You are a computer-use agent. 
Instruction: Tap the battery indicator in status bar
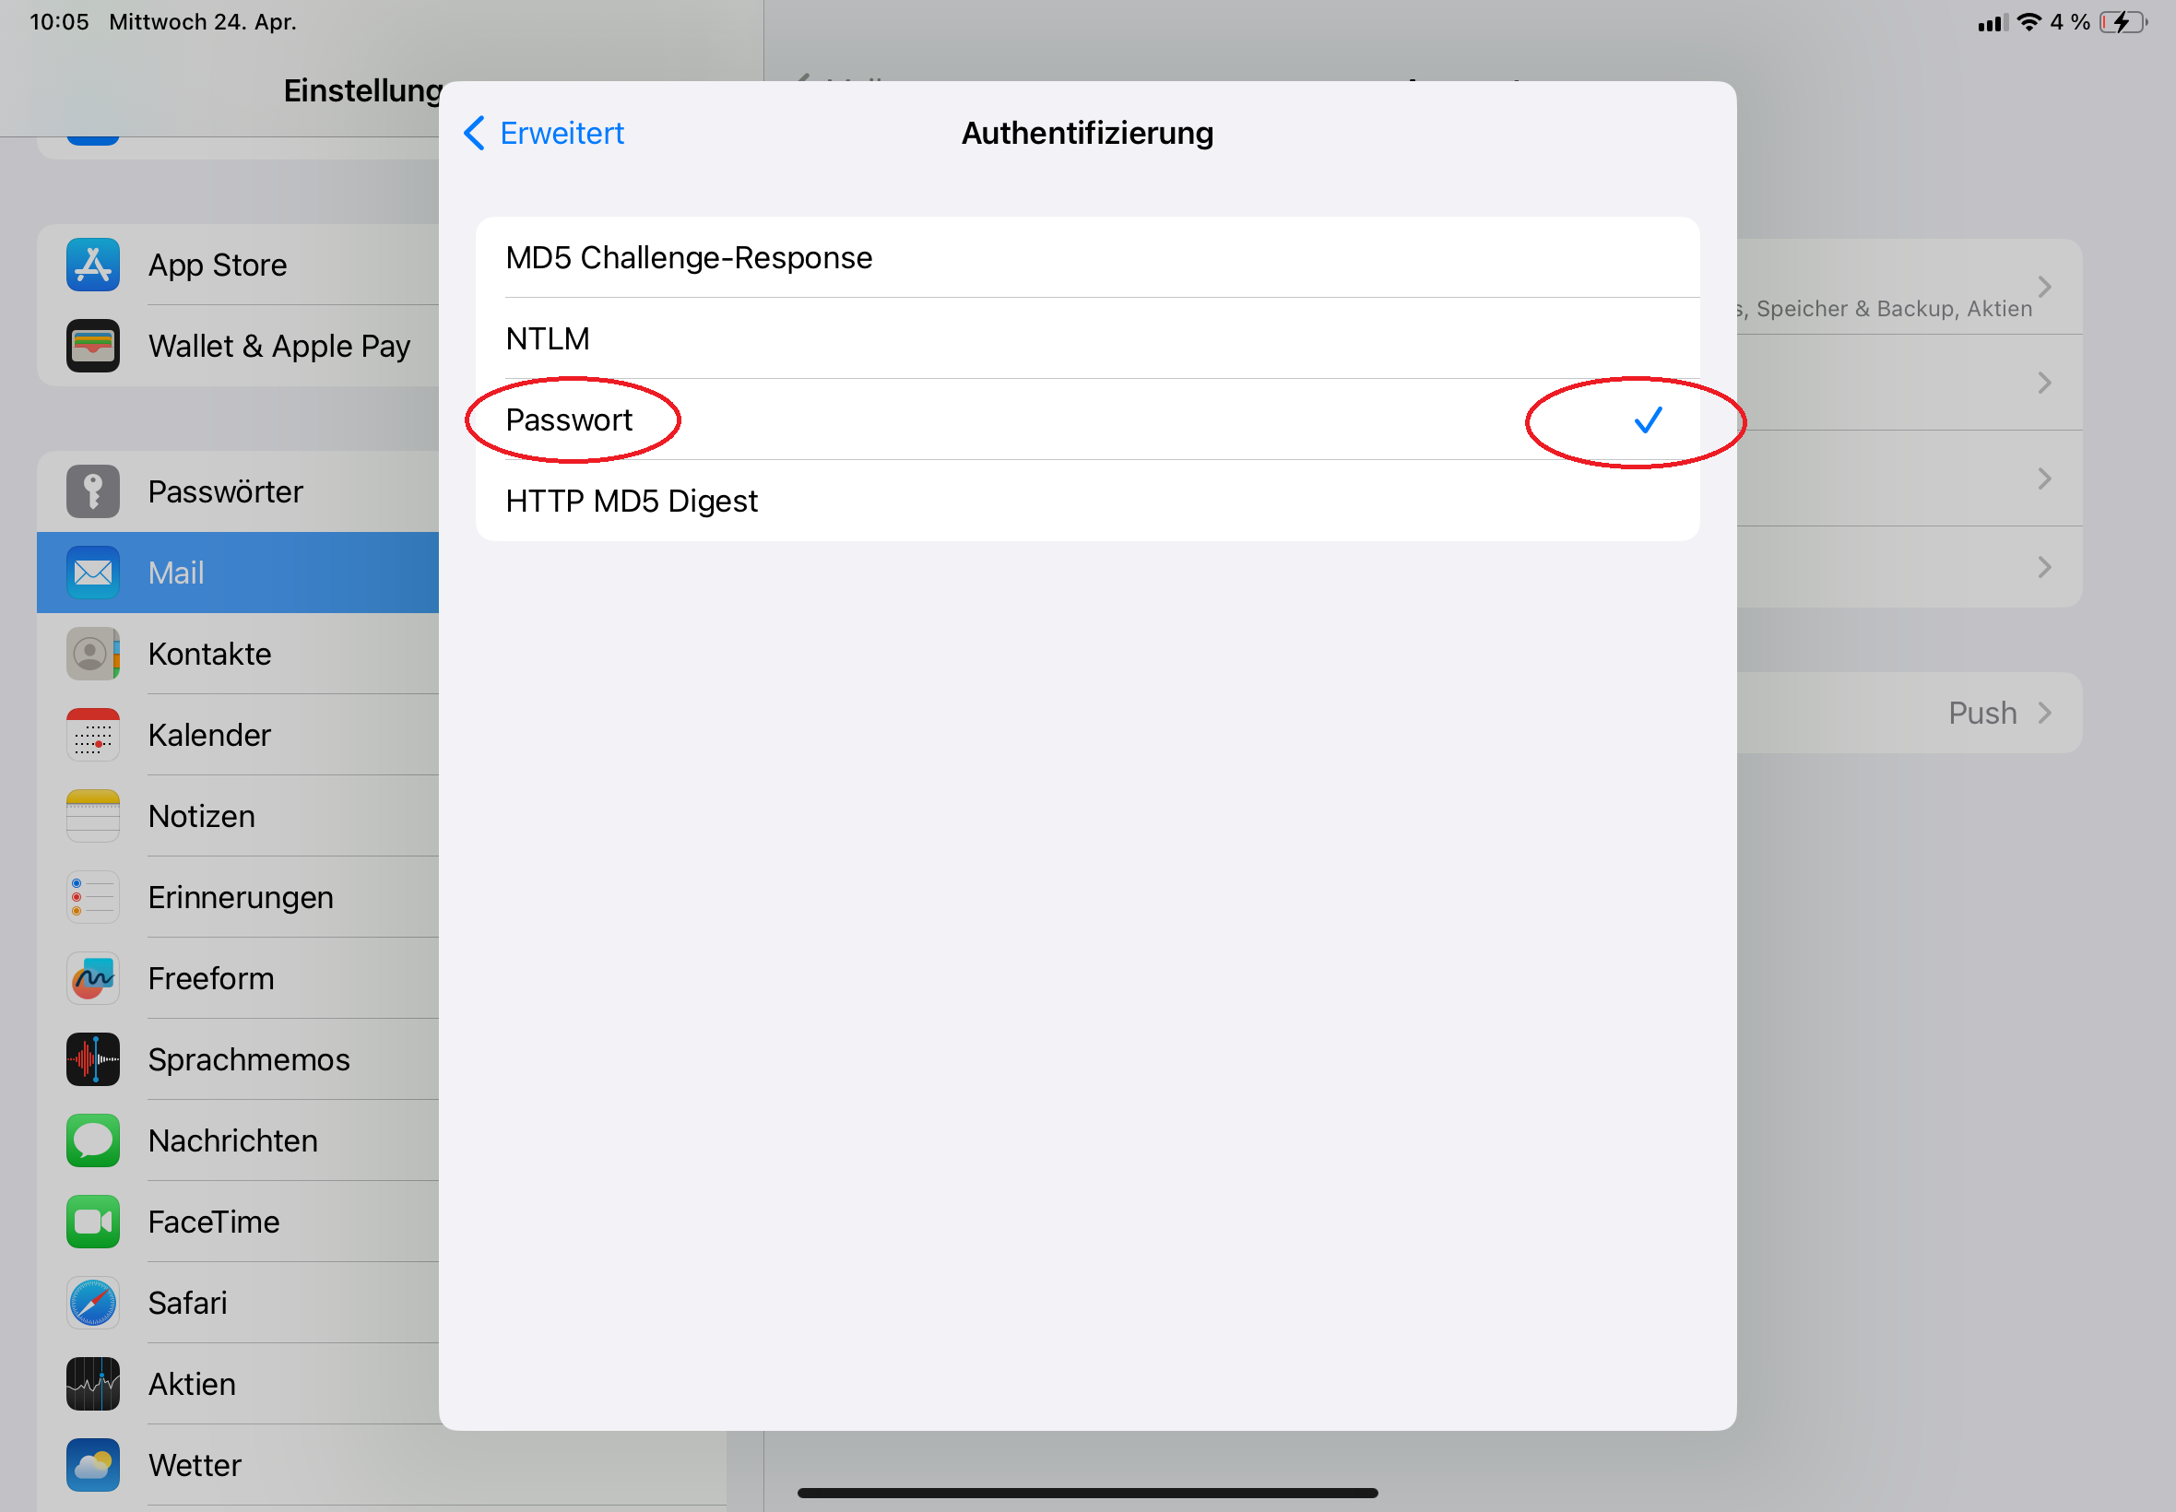pos(2123,22)
